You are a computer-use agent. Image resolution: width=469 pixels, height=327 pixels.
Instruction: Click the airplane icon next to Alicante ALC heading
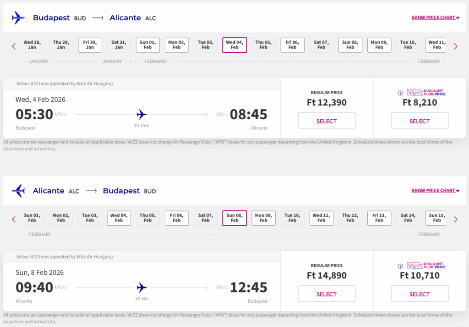point(18,191)
